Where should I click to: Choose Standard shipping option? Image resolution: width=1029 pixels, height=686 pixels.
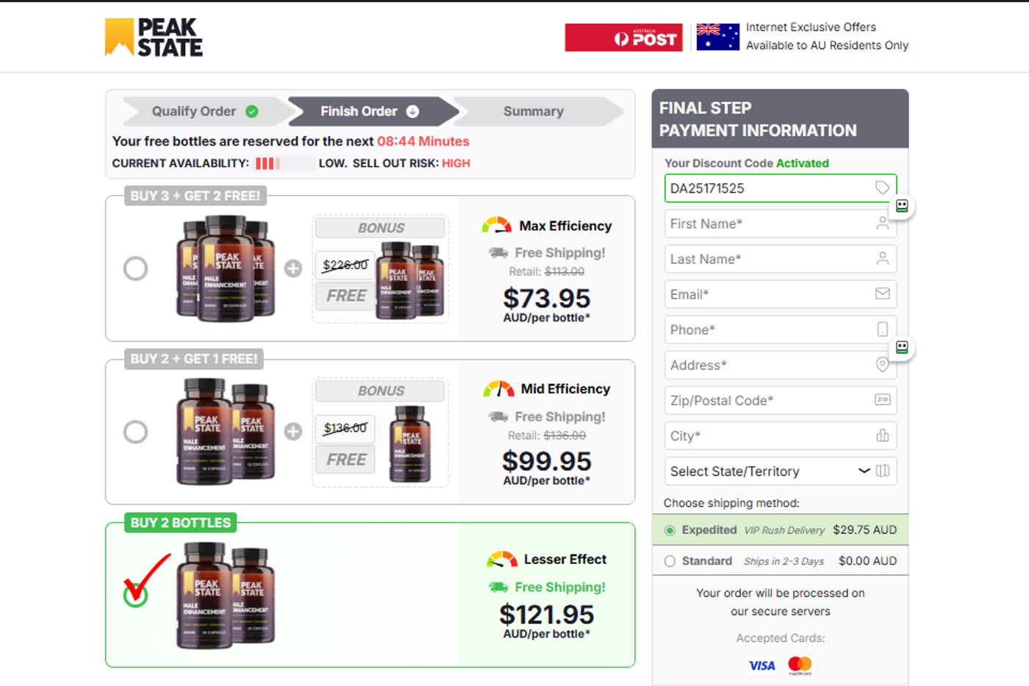(670, 561)
